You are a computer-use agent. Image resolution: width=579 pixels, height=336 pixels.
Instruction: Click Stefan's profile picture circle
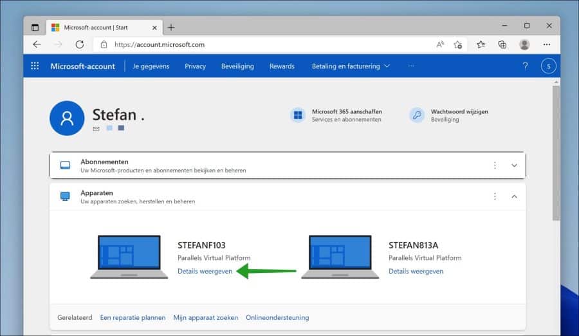pyautogui.click(x=67, y=118)
